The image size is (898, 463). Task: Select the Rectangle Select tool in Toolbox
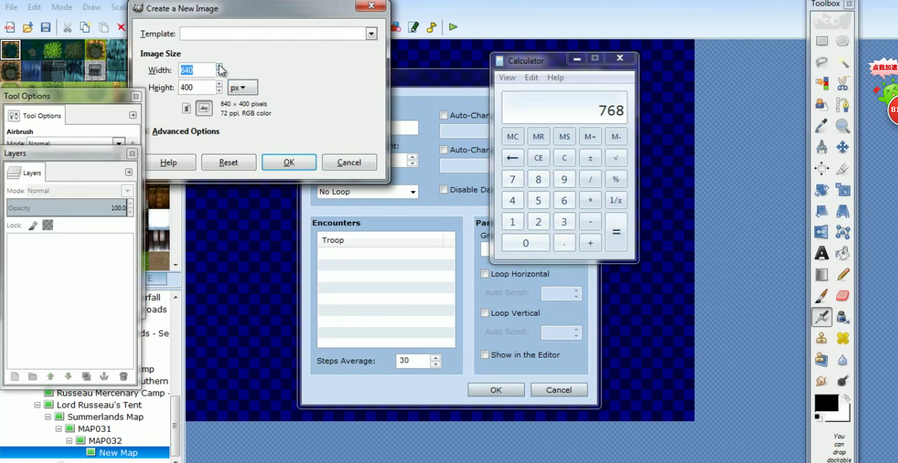pos(822,40)
